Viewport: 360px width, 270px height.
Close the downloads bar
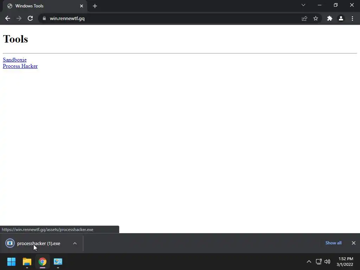point(354,243)
